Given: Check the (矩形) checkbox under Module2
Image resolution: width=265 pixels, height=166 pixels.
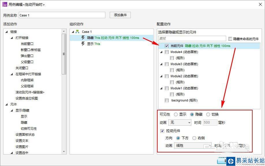Looking at the screenshot, I should pos(172,82).
